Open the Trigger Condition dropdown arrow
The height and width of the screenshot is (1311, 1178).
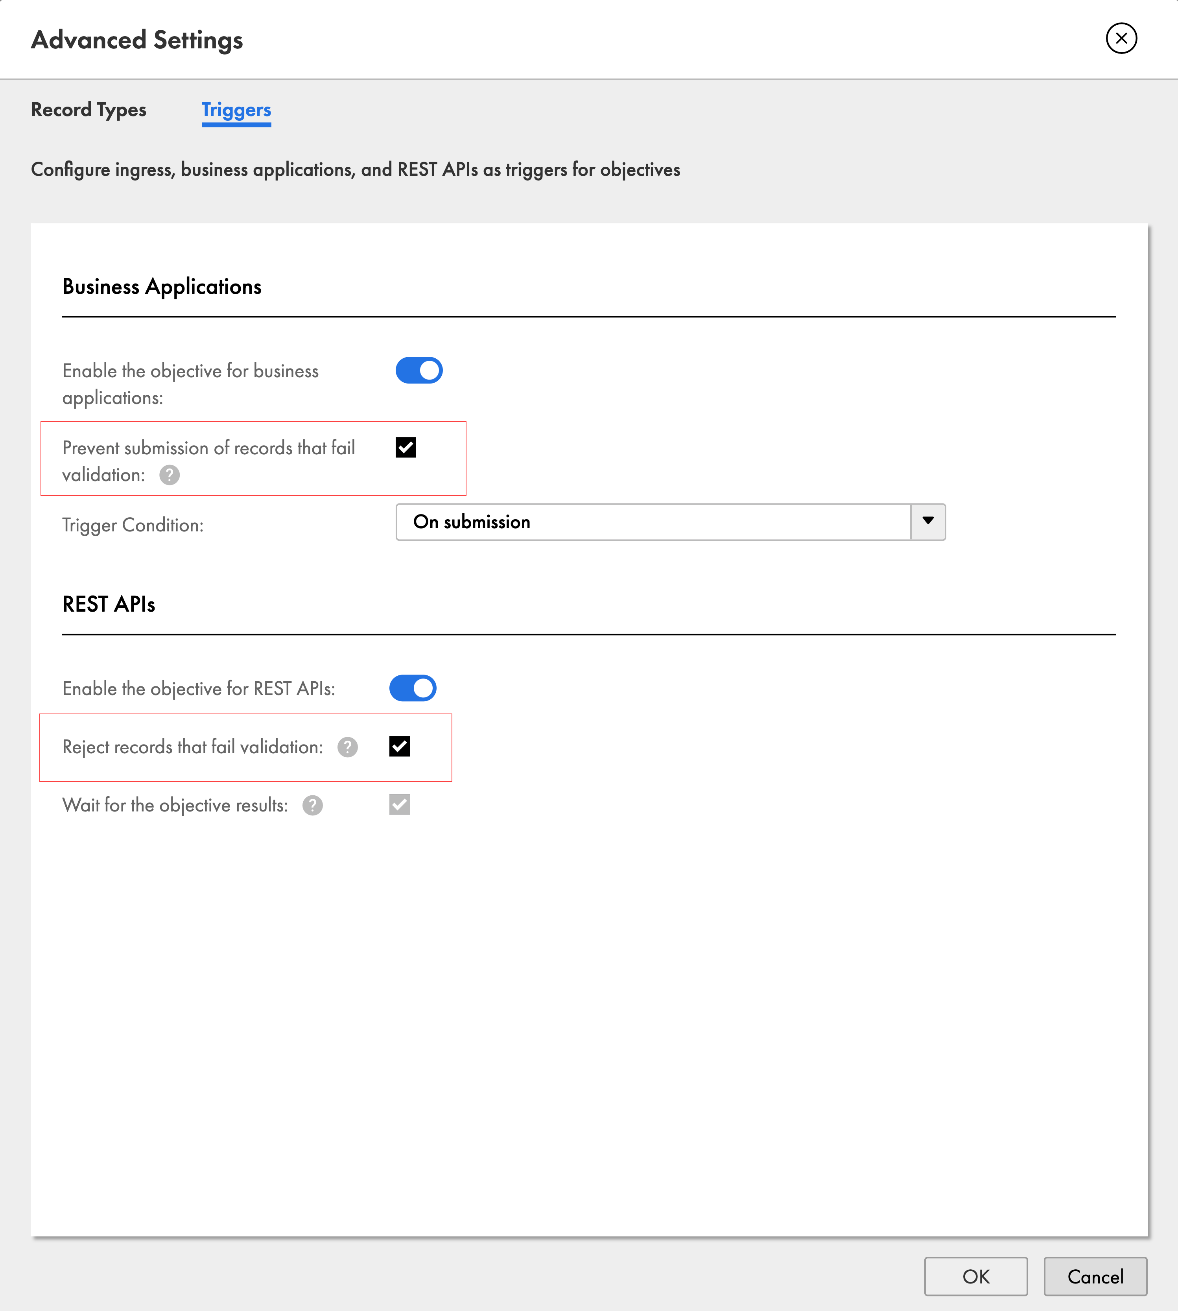click(927, 522)
